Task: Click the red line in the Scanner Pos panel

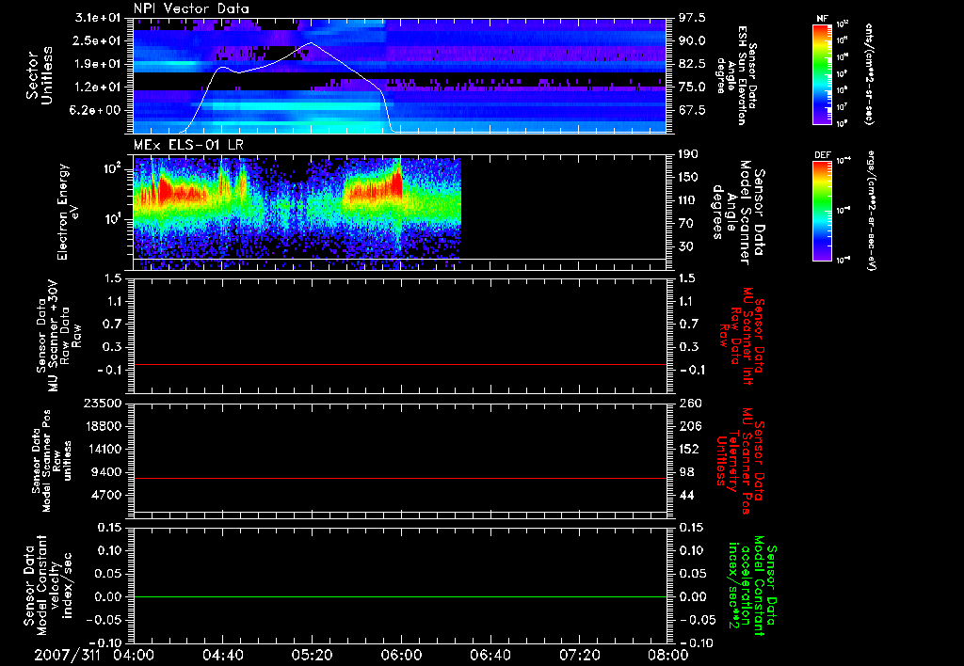Action: click(x=400, y=478)
